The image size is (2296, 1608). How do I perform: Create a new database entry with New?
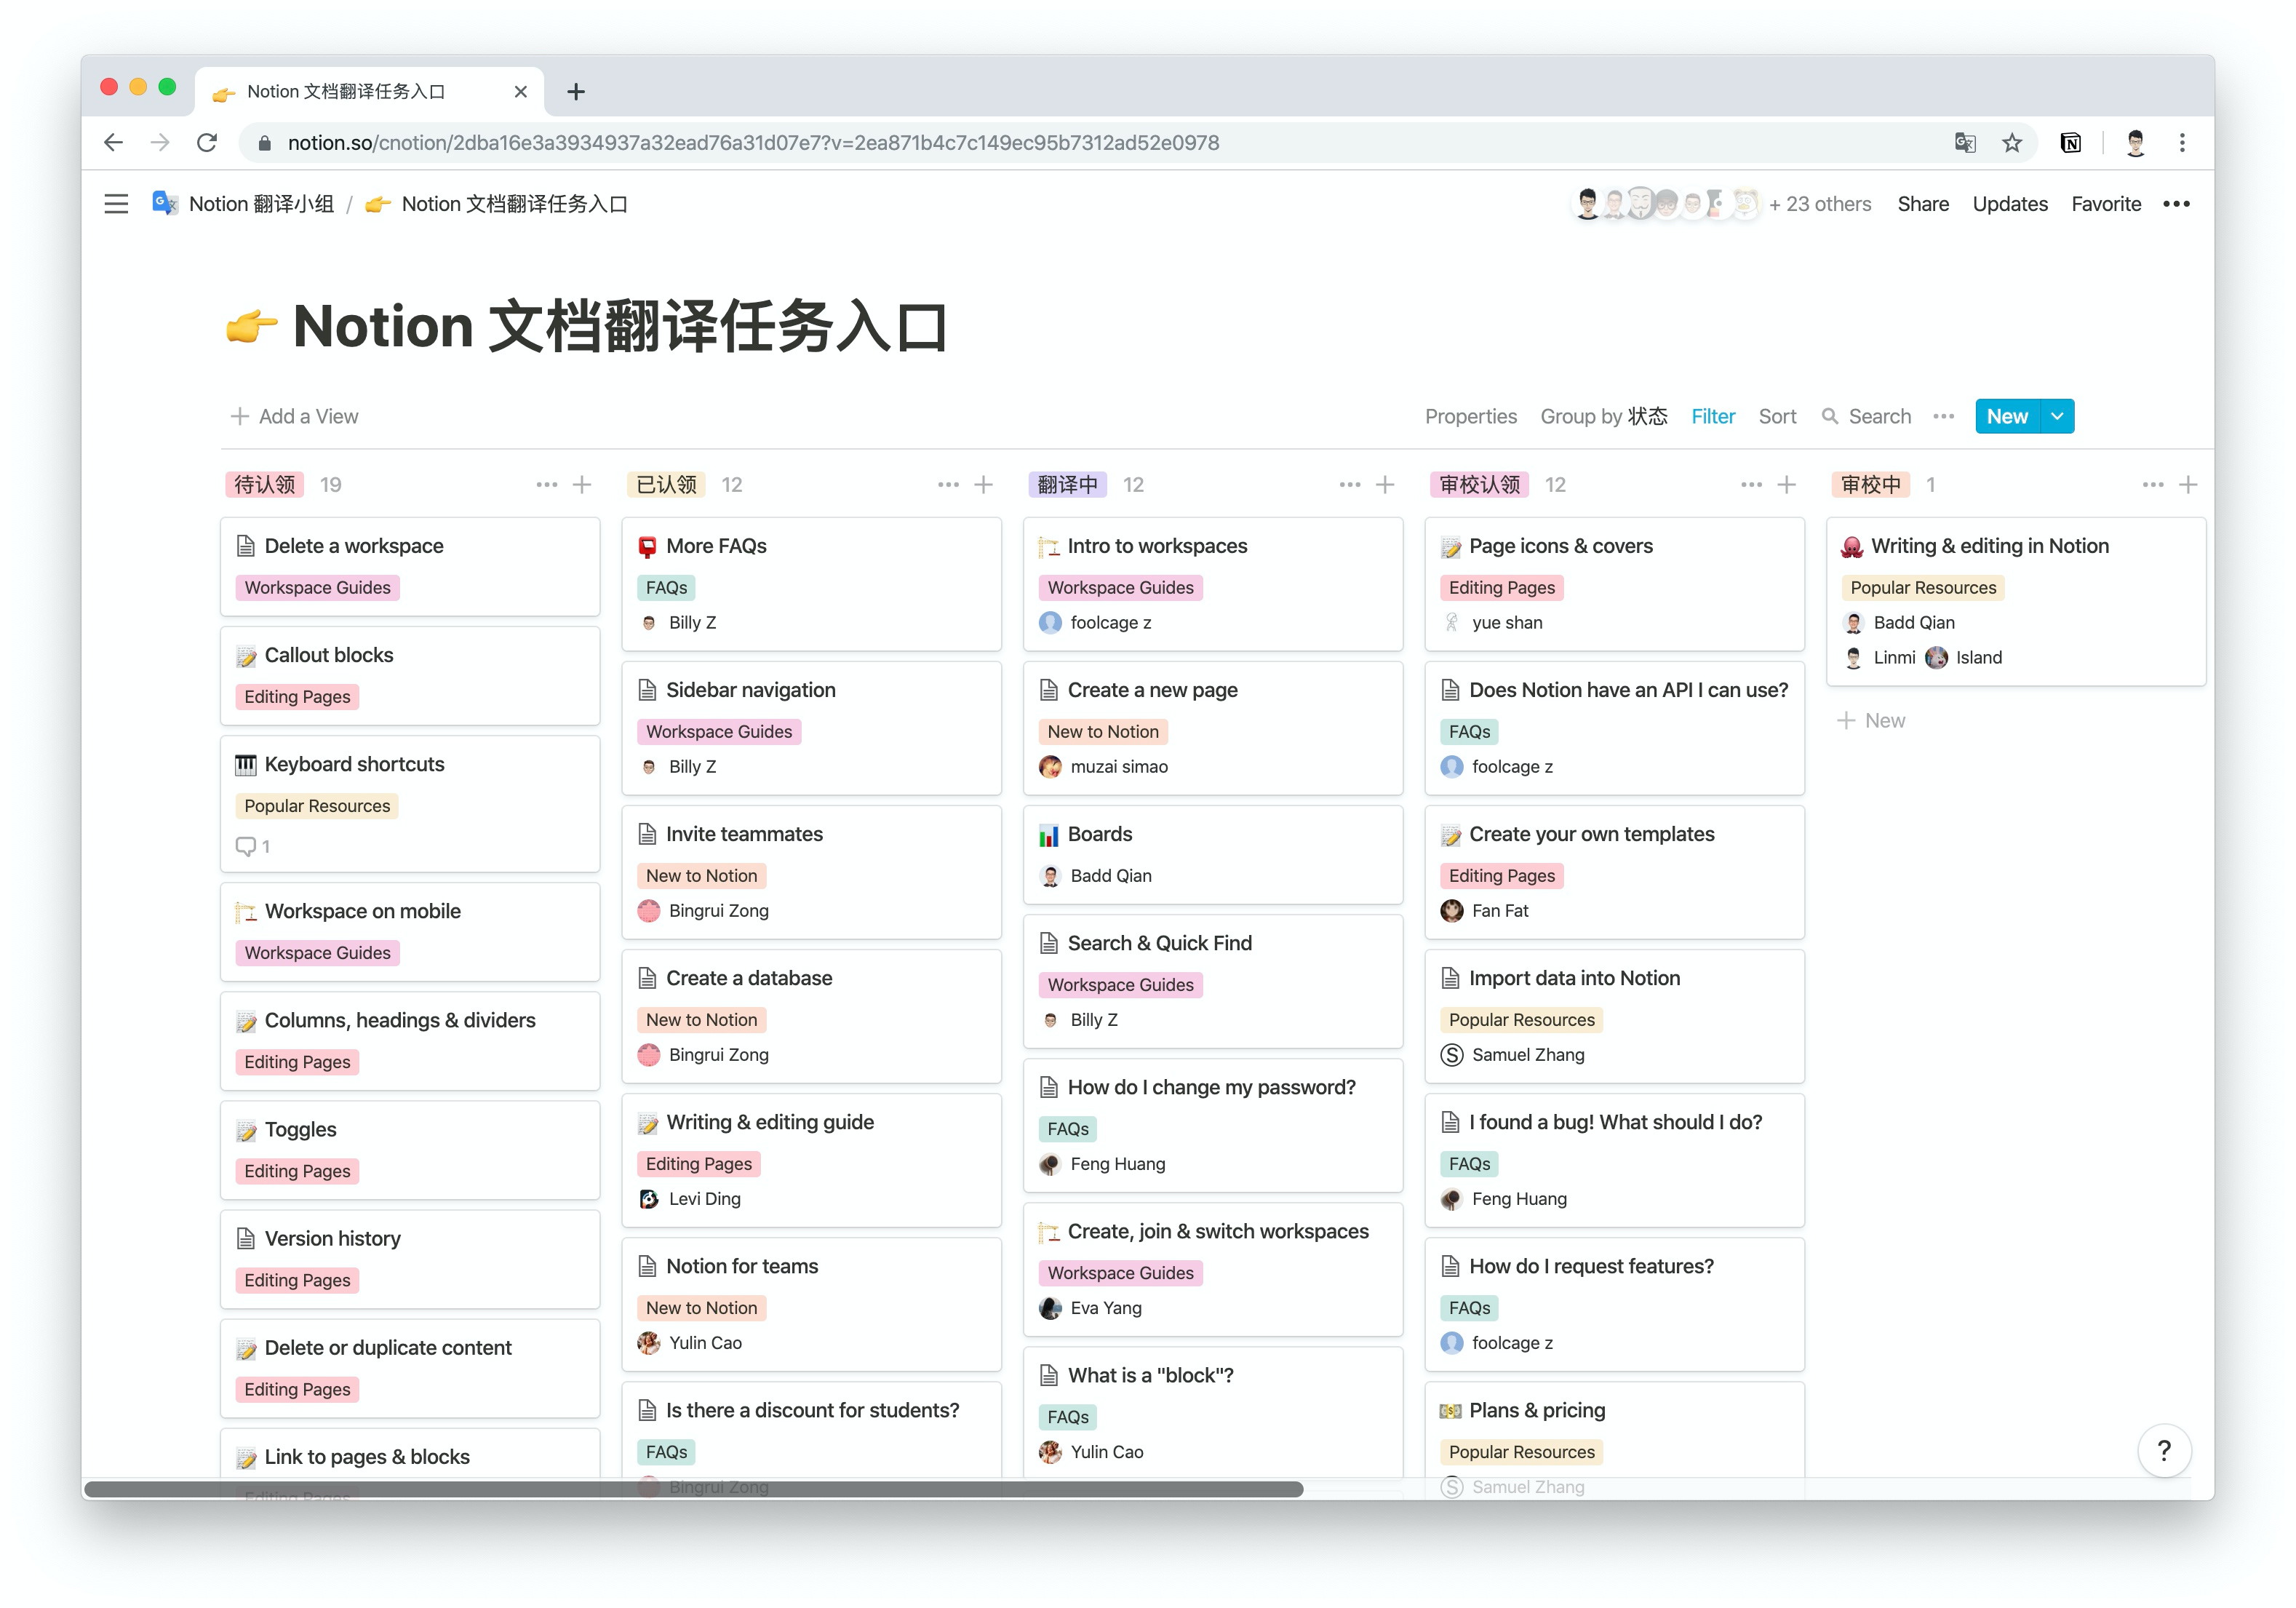(2007, 416)
